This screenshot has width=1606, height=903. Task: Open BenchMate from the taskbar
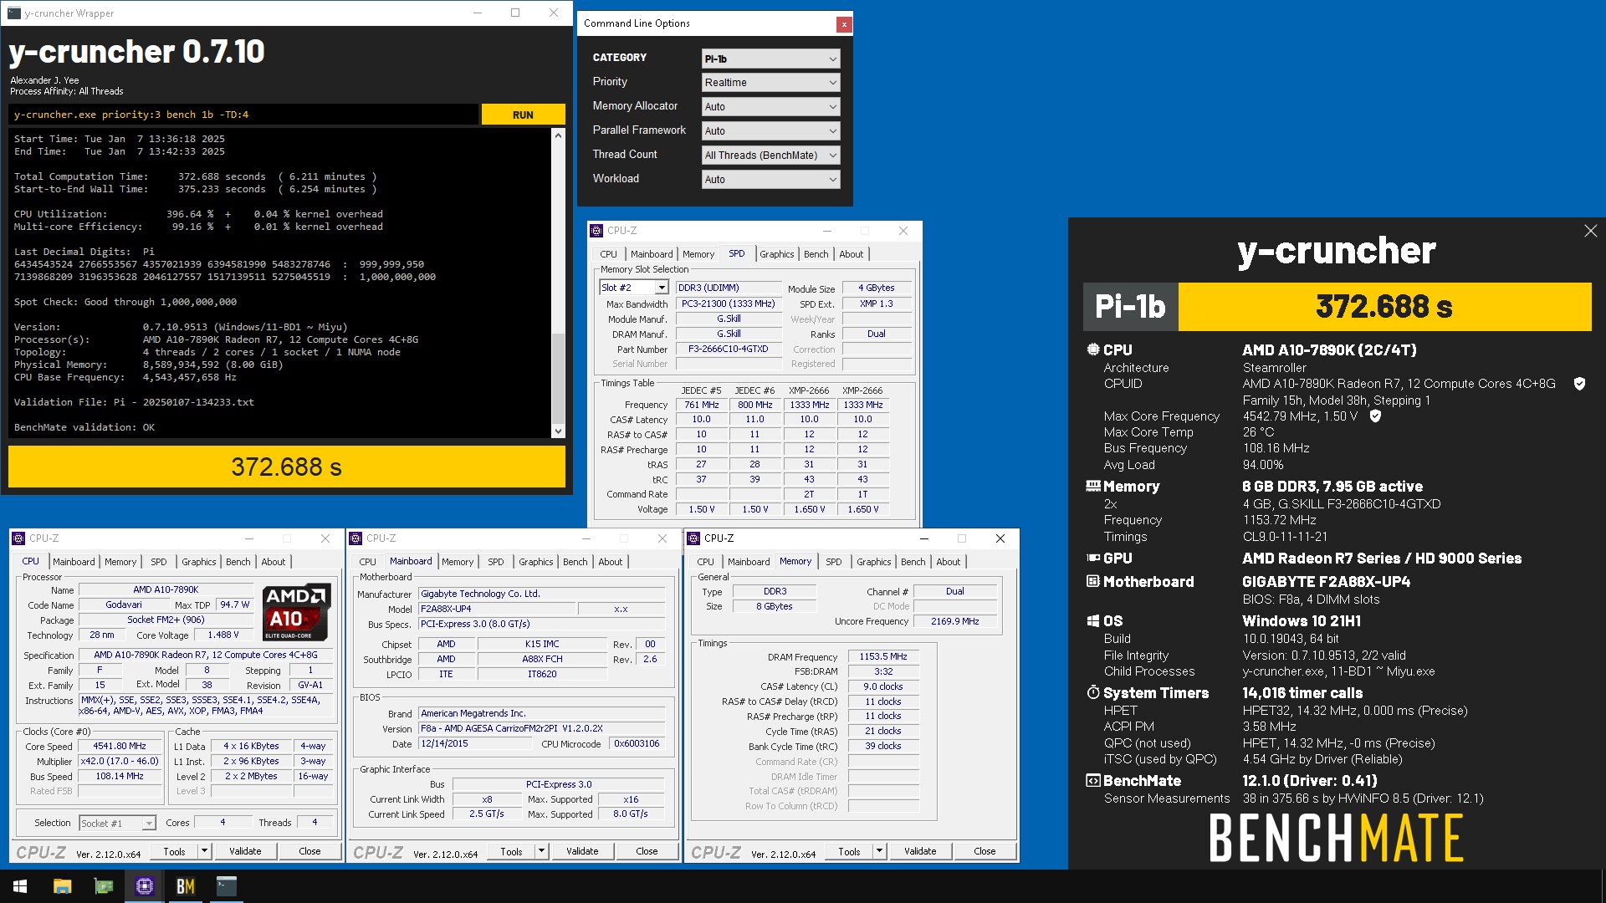(x=185, y=886)
